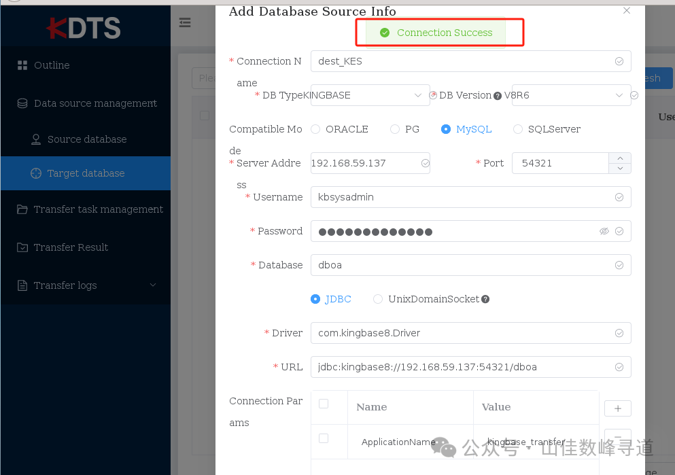Expand the Transfer logs chevron

coord(153,285)
